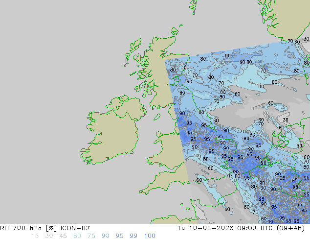Select the legend value 60 in color scale
Viewport: 310px width, 240px height.
coord(77,236)
